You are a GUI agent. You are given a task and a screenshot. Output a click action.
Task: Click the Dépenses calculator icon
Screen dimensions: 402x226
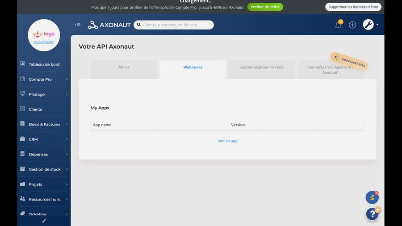[x=23, y=154]
